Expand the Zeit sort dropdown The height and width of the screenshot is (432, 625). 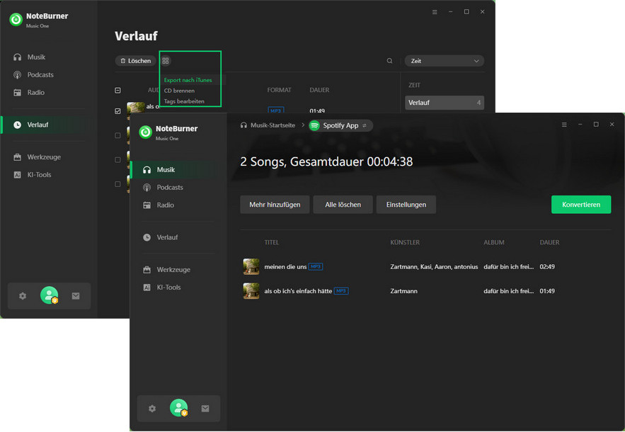pyautogui.click(x=445, y=61)
